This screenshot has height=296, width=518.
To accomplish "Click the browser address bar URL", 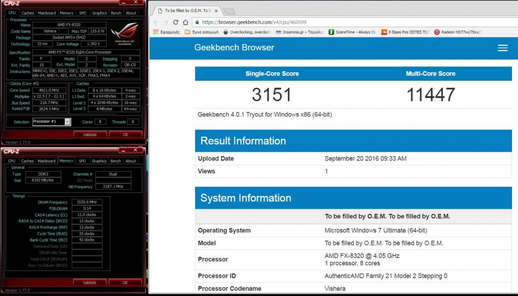I will tap(254, 22).
